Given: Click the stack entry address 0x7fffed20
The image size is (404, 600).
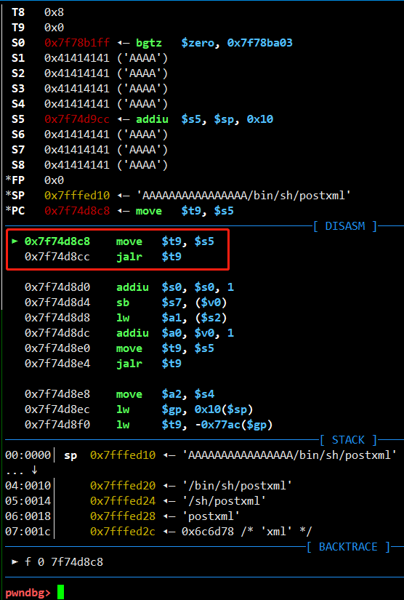Looking at the screenshot, I should point(123,485).
